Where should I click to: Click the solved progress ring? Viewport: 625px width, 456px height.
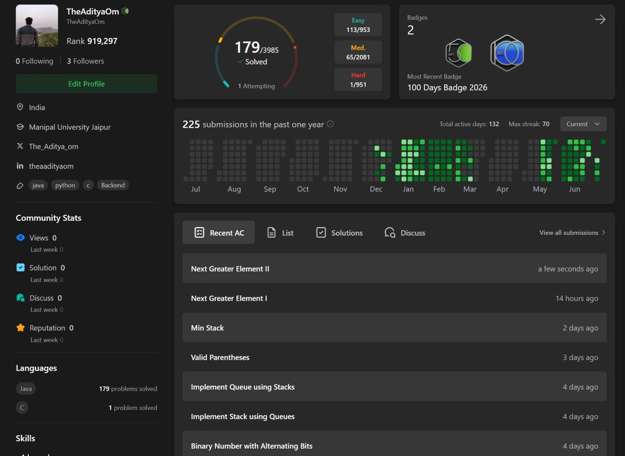point(256,54)
